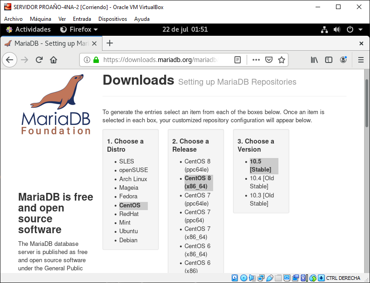Click the Firefox forward arrow
The image size is (370, 283).
click(24, 60)
